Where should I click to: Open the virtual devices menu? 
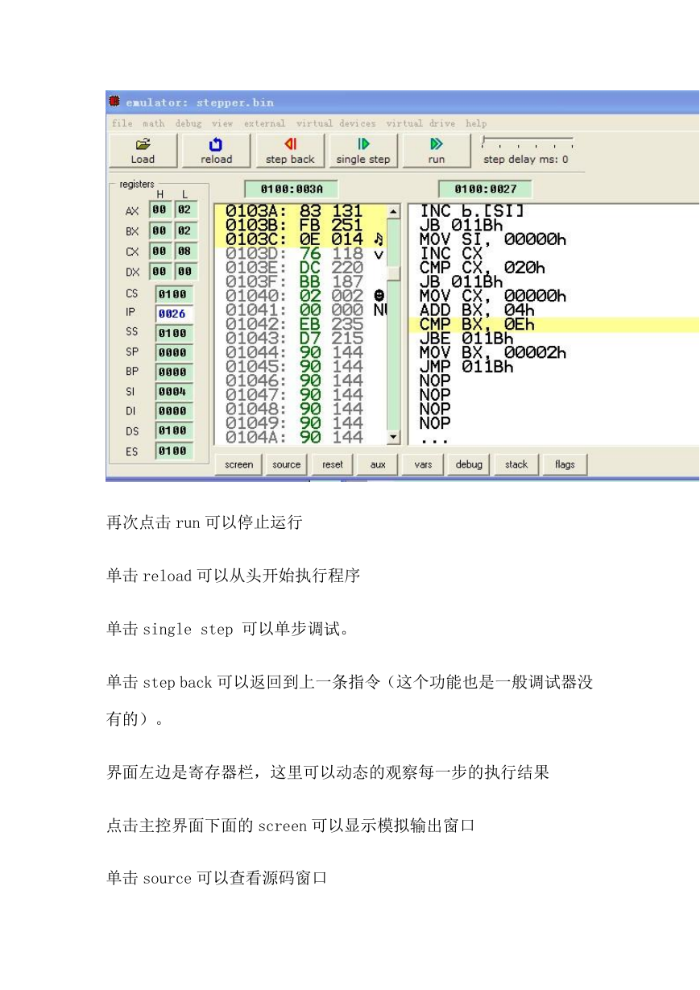pyautogui.click(x=336, y=123)
